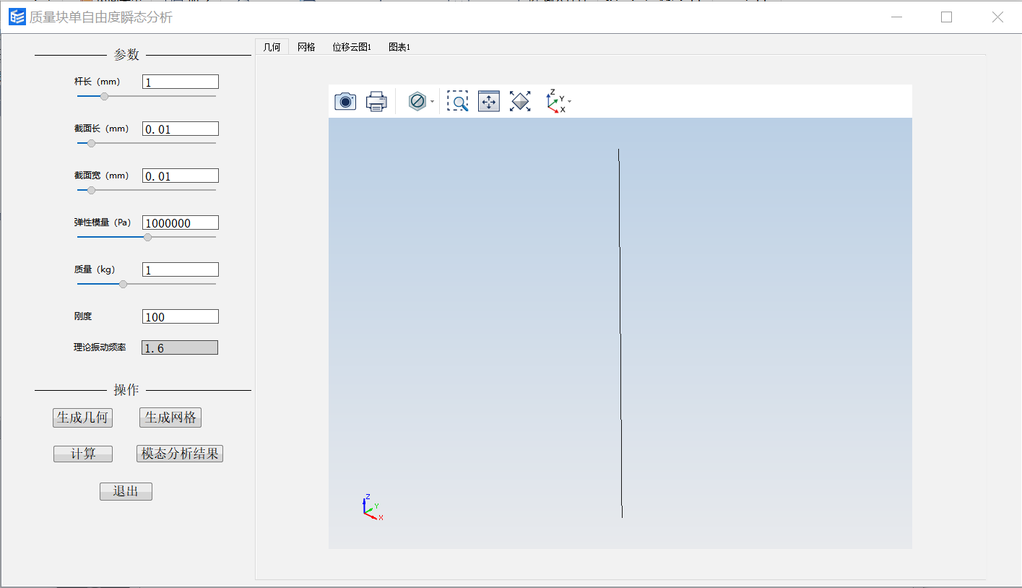Select the zoom box magnifier tool

coord(457,101)
